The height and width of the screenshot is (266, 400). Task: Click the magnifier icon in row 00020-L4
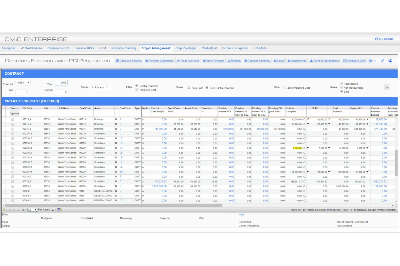pos(304,148)
